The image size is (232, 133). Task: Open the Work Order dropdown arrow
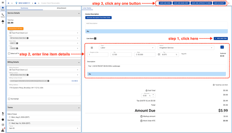pos(78,43)
